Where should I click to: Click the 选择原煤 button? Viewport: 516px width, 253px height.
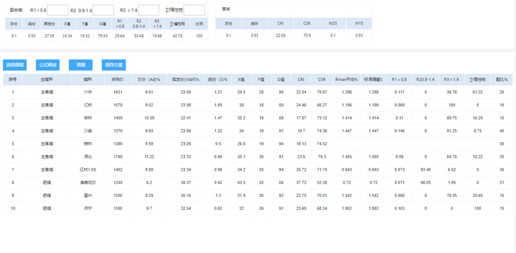click(x=15, y=65)
